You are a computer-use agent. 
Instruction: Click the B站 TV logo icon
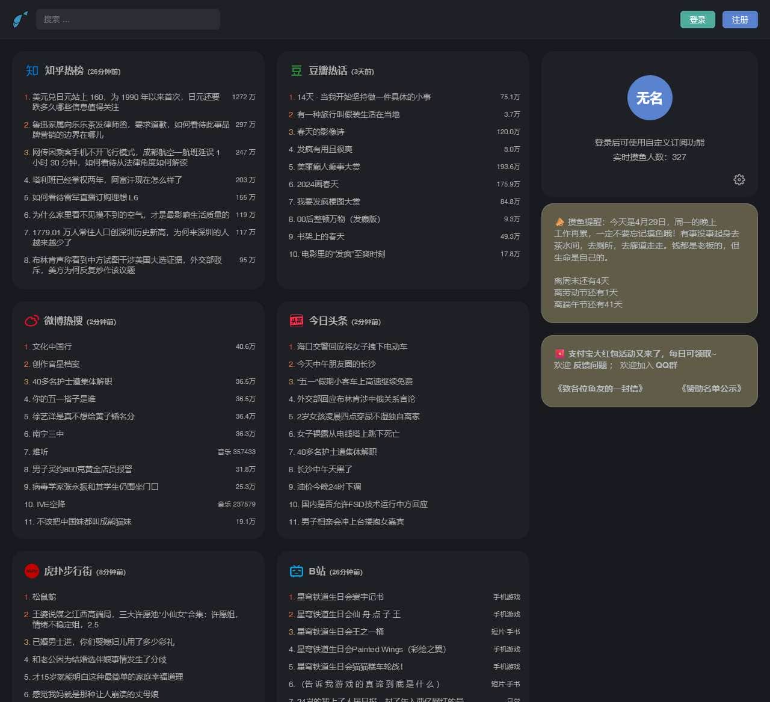[297, 571]
